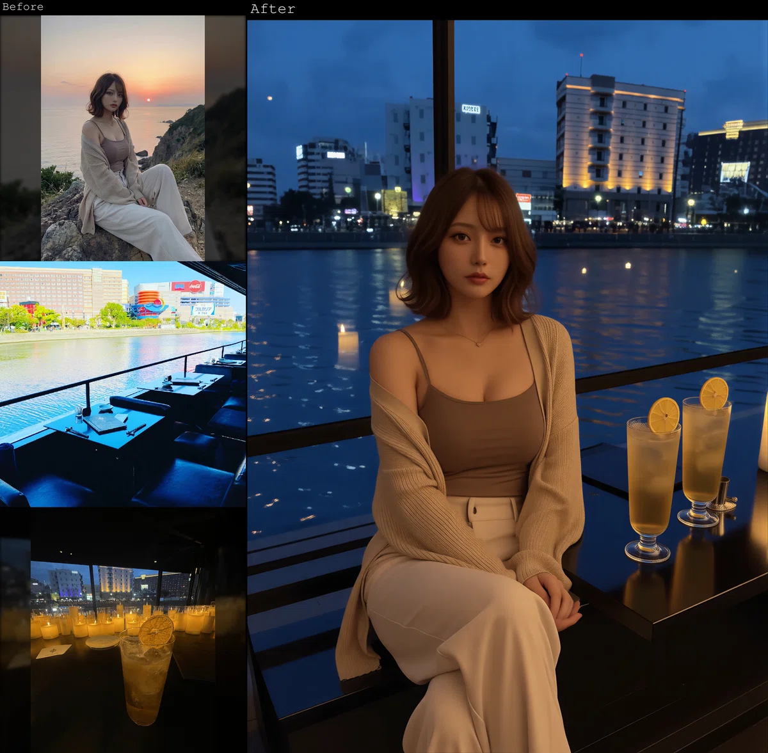
Task: Click the After label
Action: tap(273, 9)
